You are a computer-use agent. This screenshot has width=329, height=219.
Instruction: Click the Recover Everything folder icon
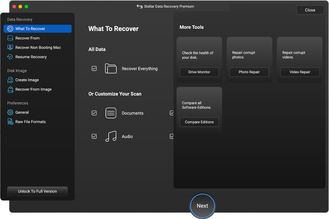point(111,68)
